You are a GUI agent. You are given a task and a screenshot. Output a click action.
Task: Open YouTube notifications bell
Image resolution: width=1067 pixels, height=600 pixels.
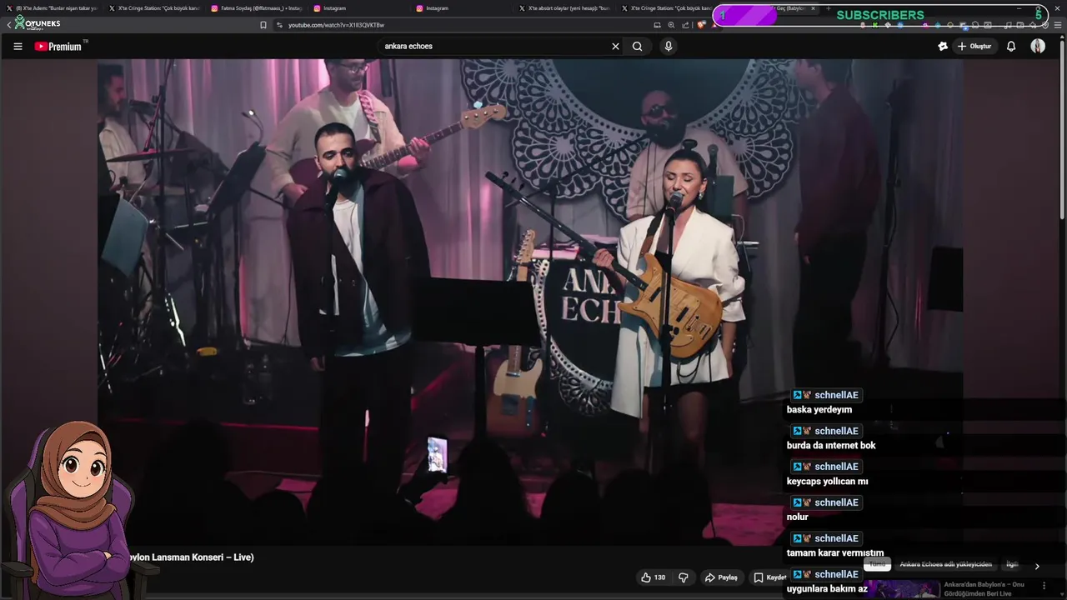[x=1011, y=47]
